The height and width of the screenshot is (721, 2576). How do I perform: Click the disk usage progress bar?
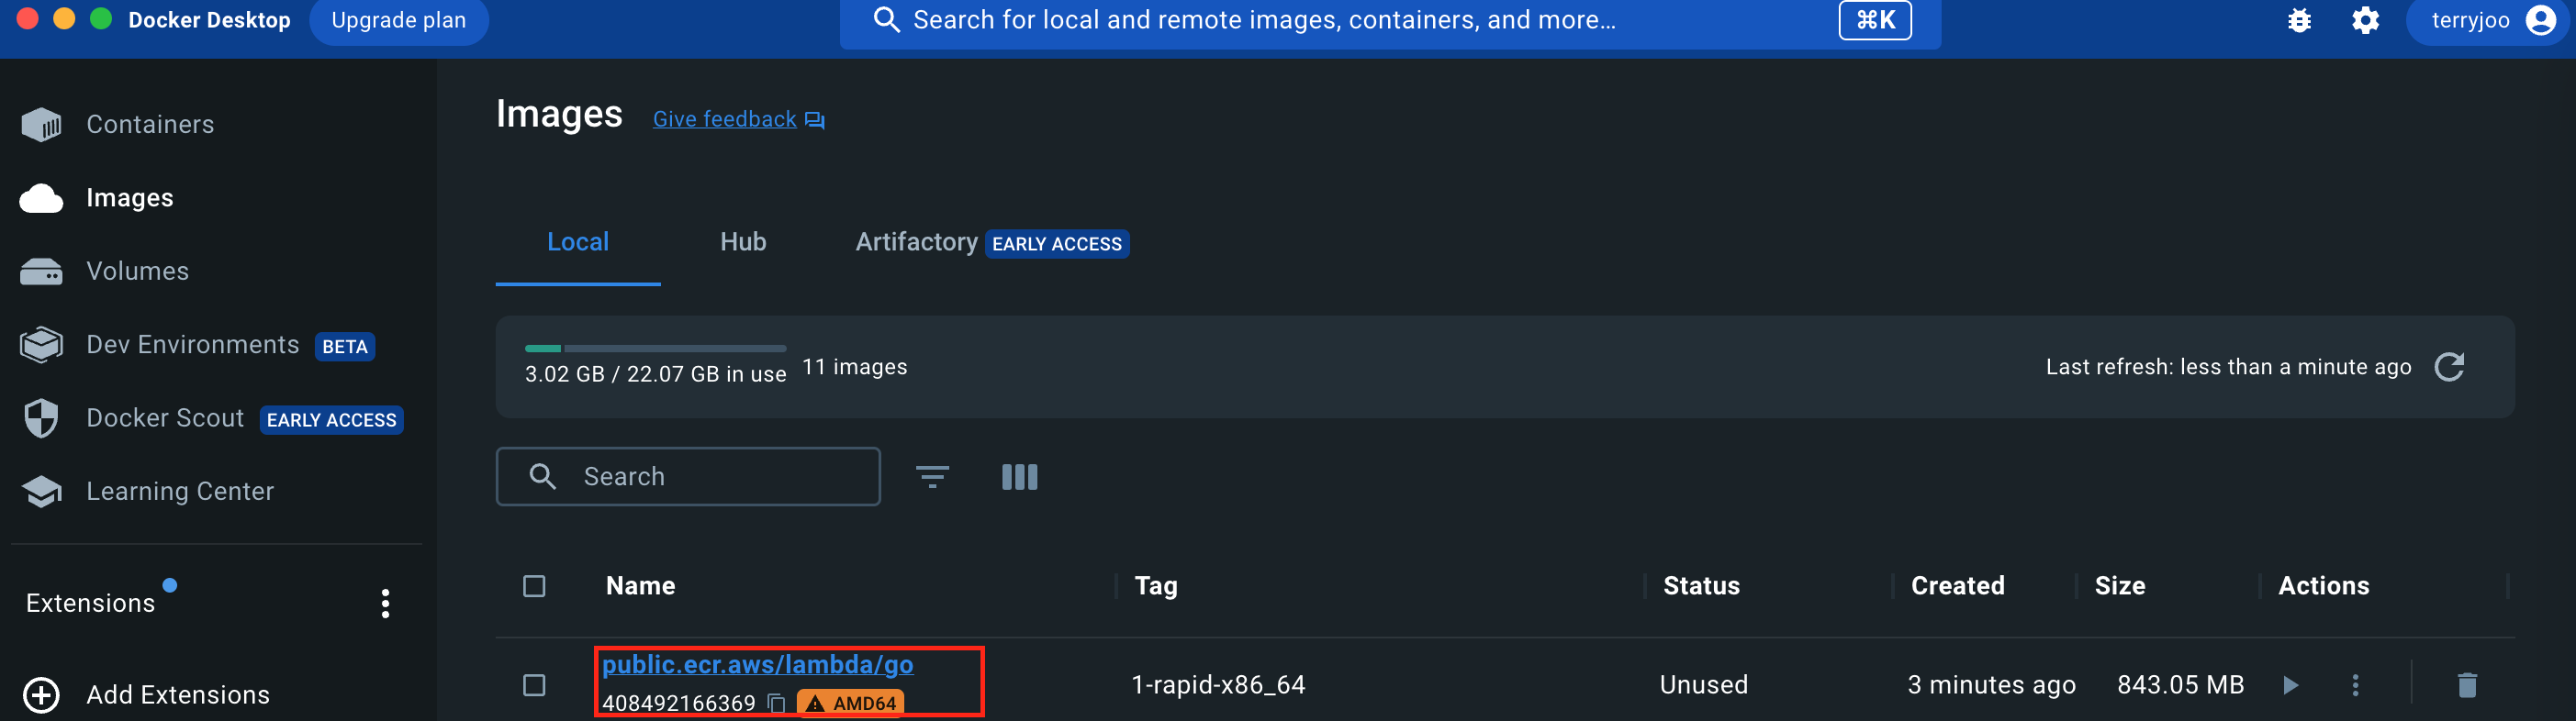coord(655,349)
